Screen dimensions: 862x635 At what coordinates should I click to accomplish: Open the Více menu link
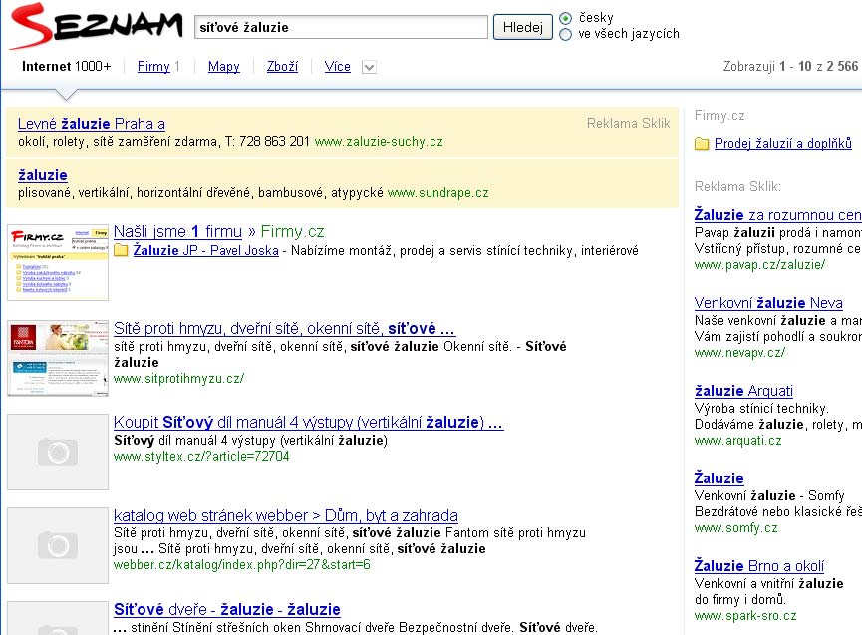(337, 67)
